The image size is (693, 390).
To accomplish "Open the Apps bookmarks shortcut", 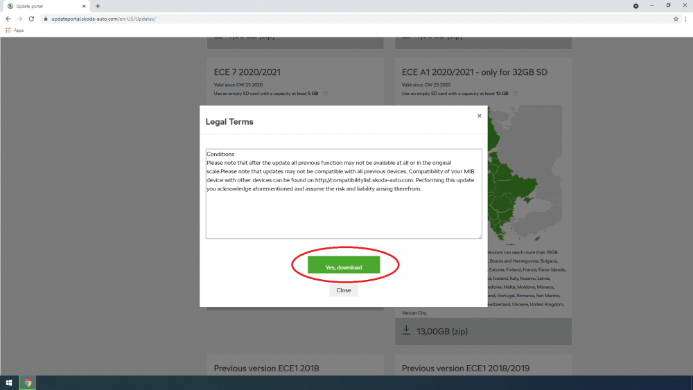I will [15, 30].
